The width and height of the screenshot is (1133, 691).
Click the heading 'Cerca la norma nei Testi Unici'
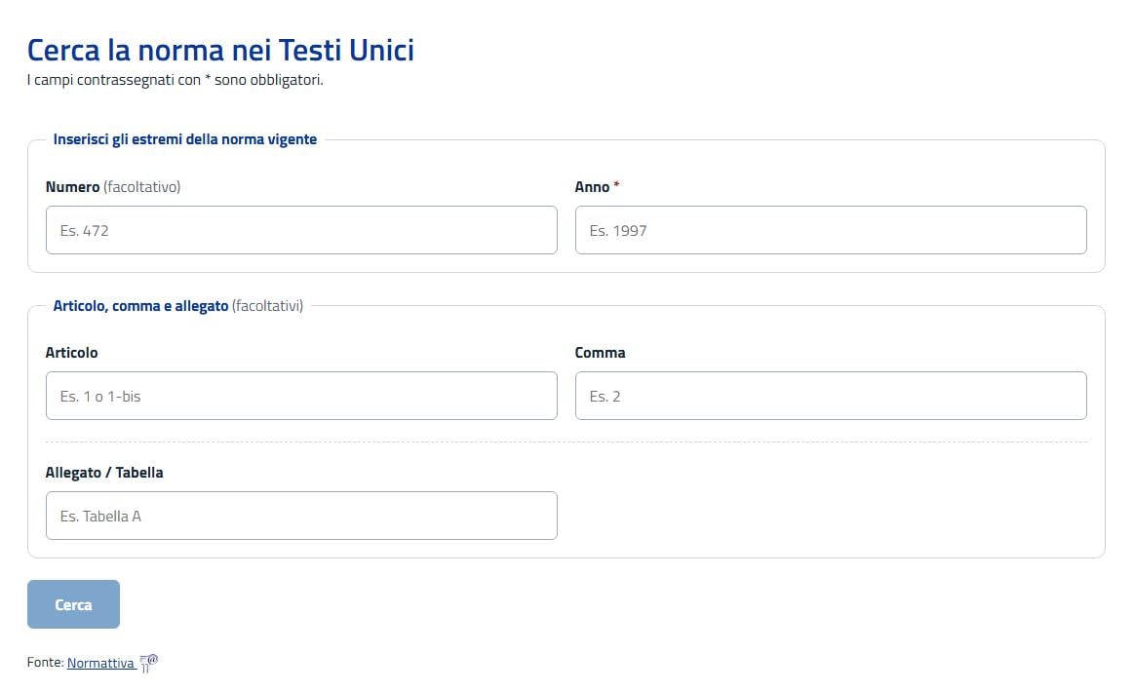[x=220, y=50]
